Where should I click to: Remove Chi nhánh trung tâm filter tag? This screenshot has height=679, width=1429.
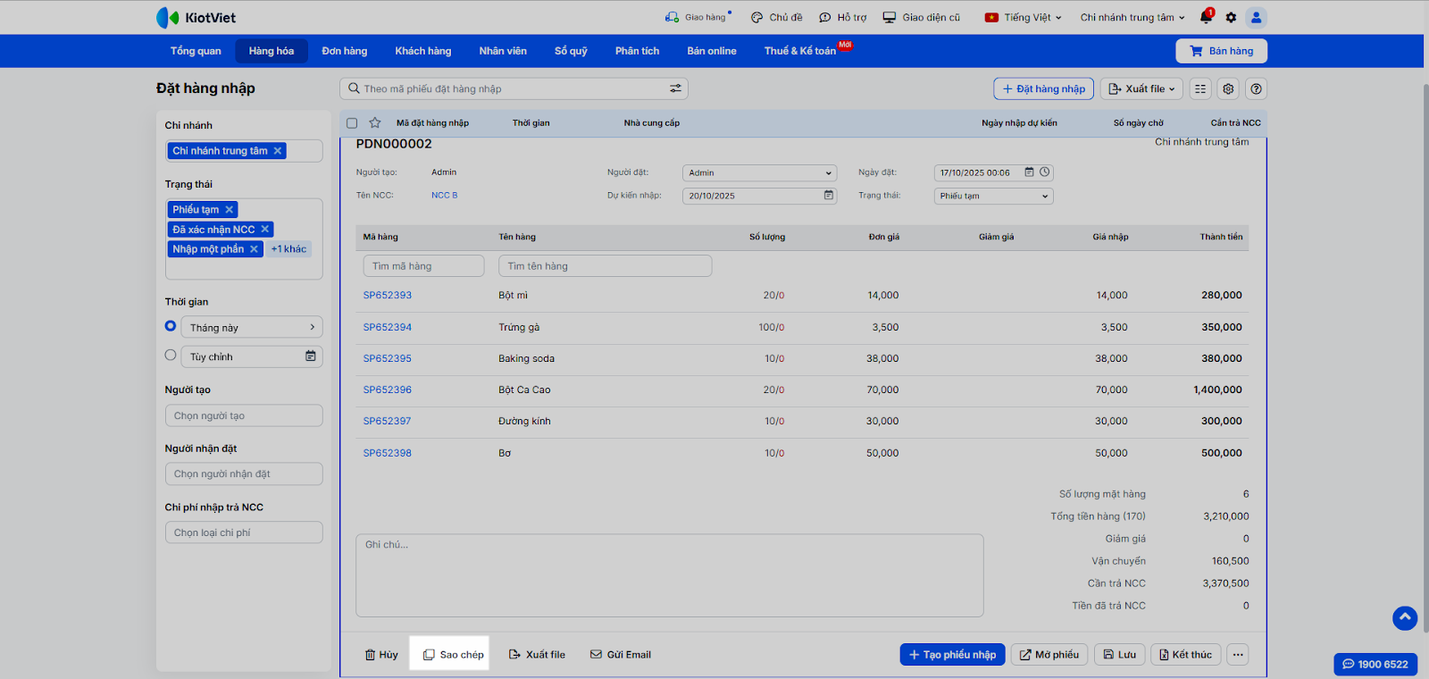[x=278, y=151]
